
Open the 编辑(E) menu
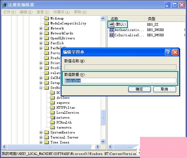coord(26,12)
